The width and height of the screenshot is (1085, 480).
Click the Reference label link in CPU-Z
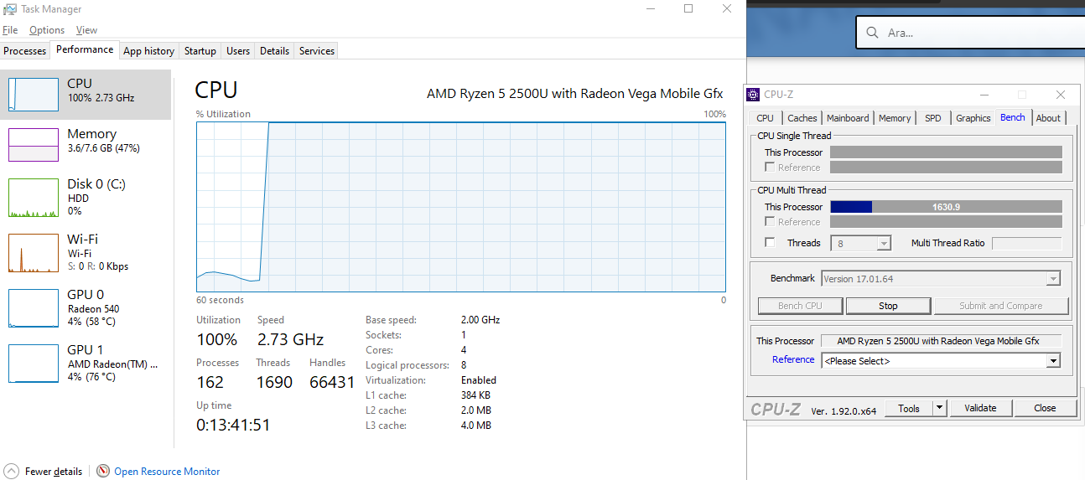pos(793,359)
